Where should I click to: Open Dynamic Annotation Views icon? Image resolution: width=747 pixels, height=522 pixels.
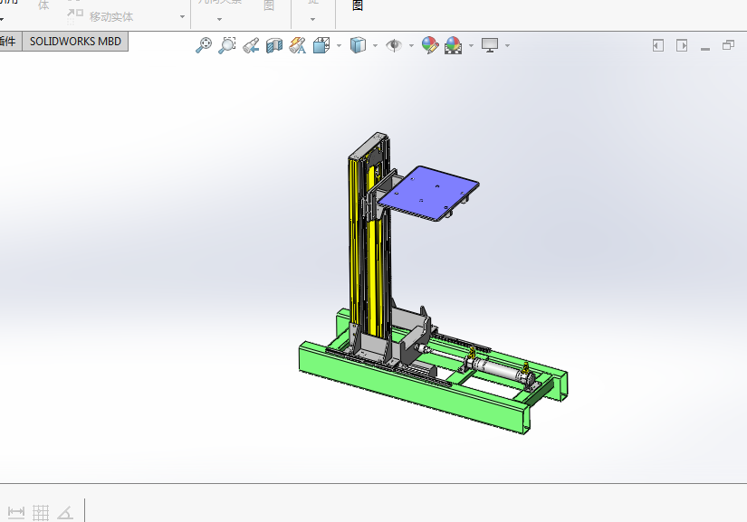click(x=298, y=45)
